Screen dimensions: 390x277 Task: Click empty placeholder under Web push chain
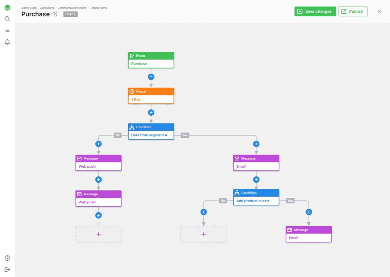click(98, 234)
